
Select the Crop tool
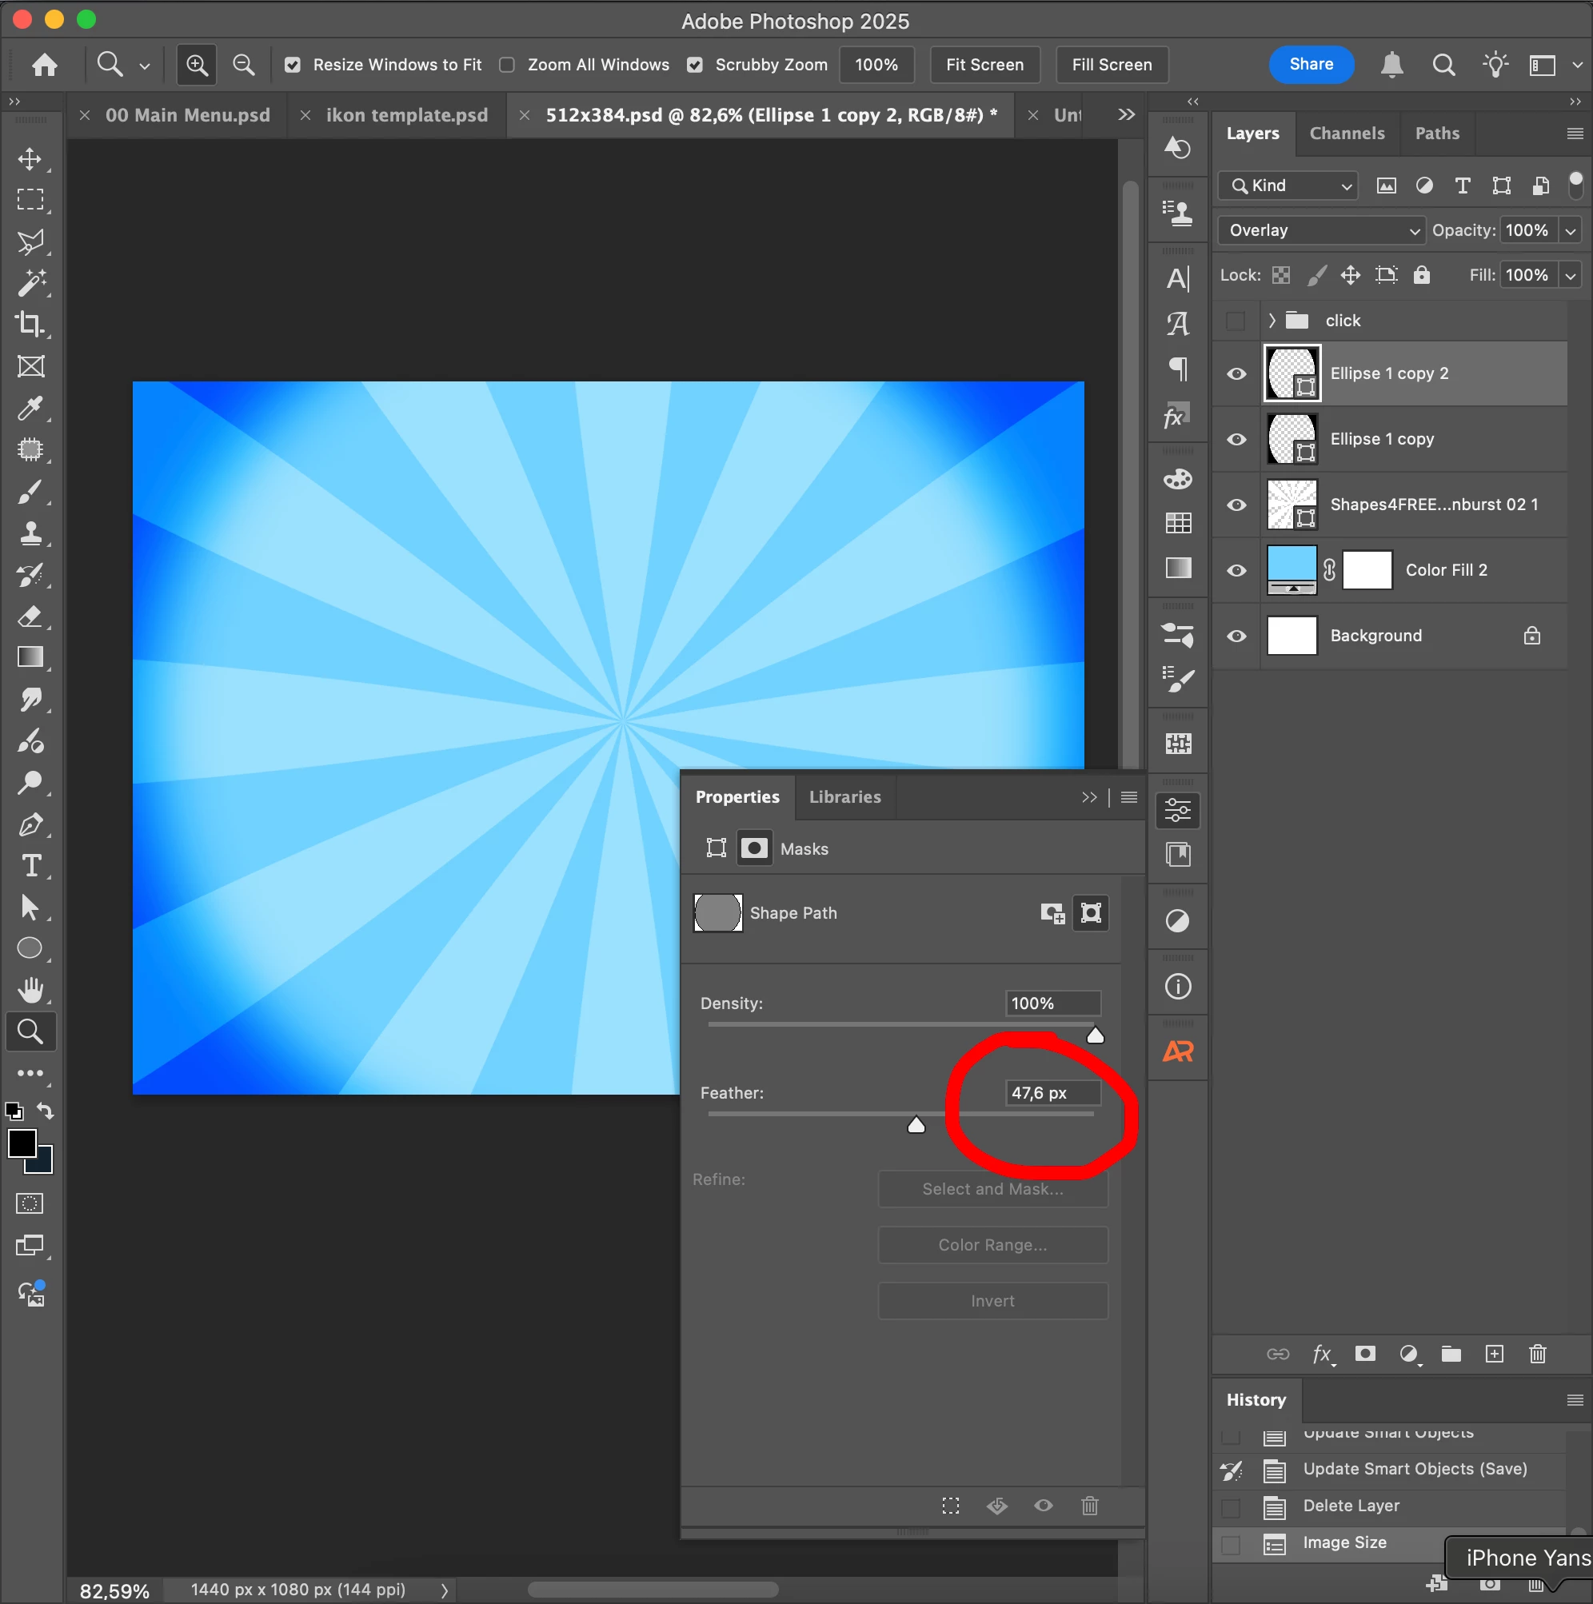[30, 324]
